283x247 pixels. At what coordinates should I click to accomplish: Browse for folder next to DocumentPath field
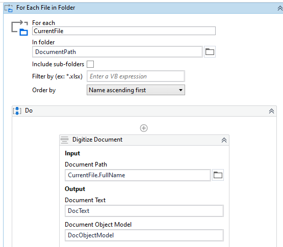210,52
